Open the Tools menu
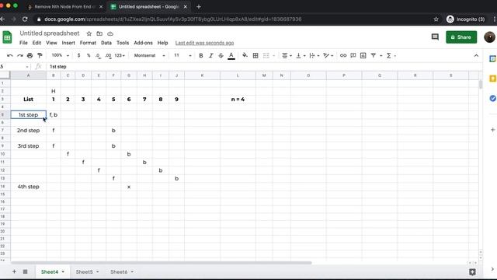This screenshot has width=497, height=280. pyautogui.click(x=123, y=43)
